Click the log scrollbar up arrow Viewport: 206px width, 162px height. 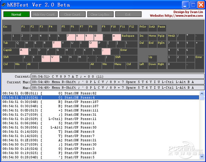click(202, 93)
